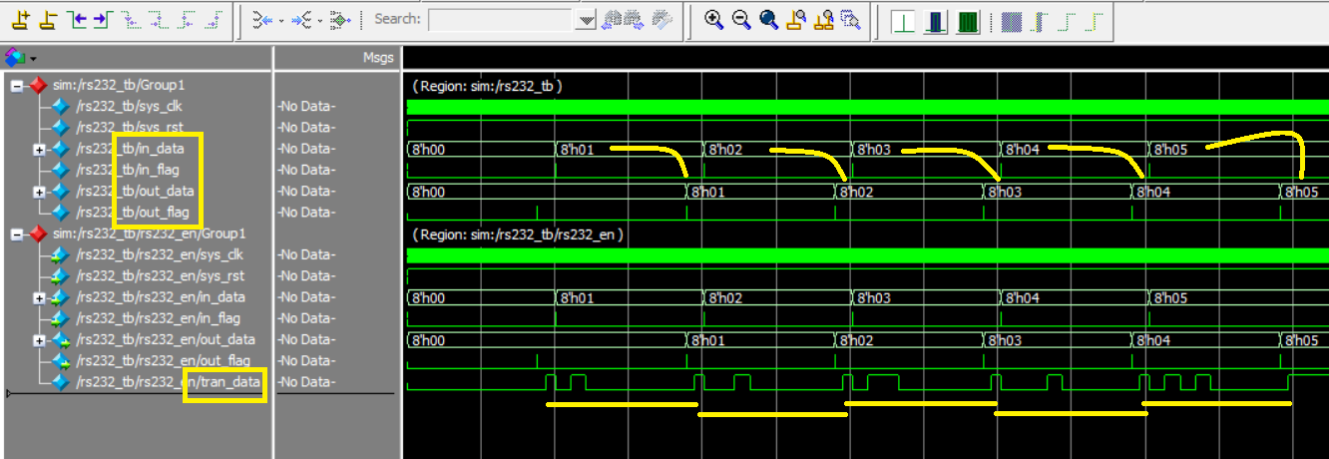Click the Zoom Full solid magnifier
The width and height of the screenshot is (1329, 459).
click(x=768, y=19)
